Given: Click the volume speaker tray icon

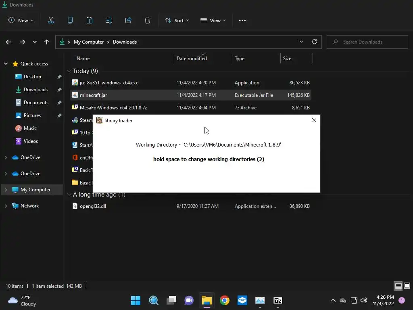Looking at the screenshot, I should [364, 300].
